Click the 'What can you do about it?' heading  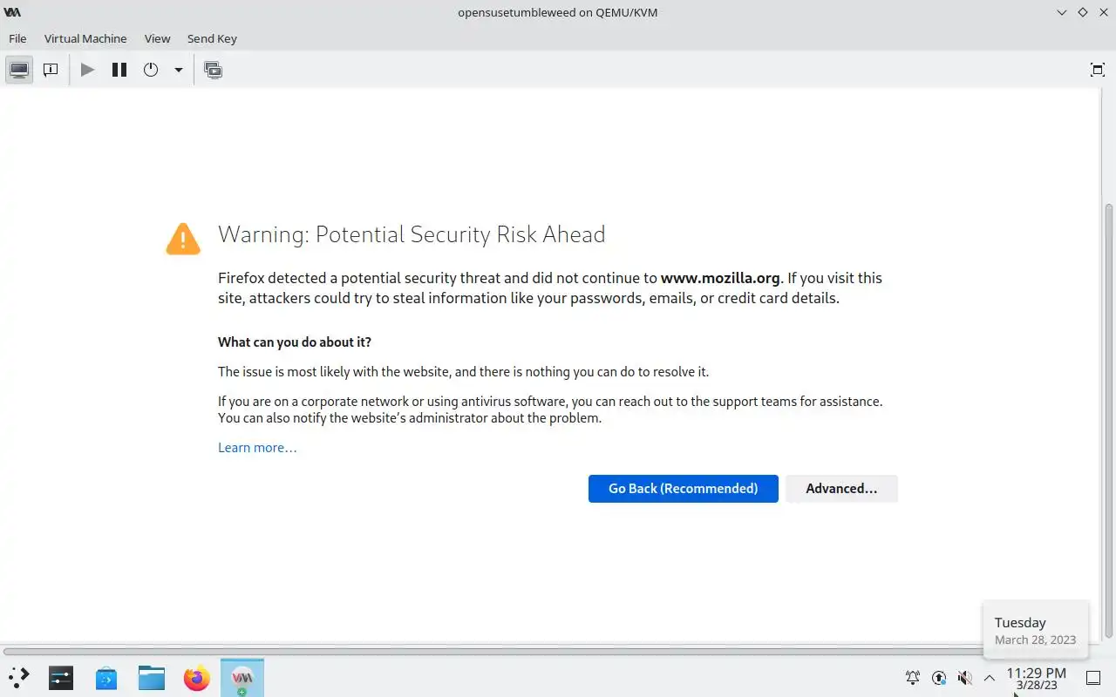[x=295, y=342]
